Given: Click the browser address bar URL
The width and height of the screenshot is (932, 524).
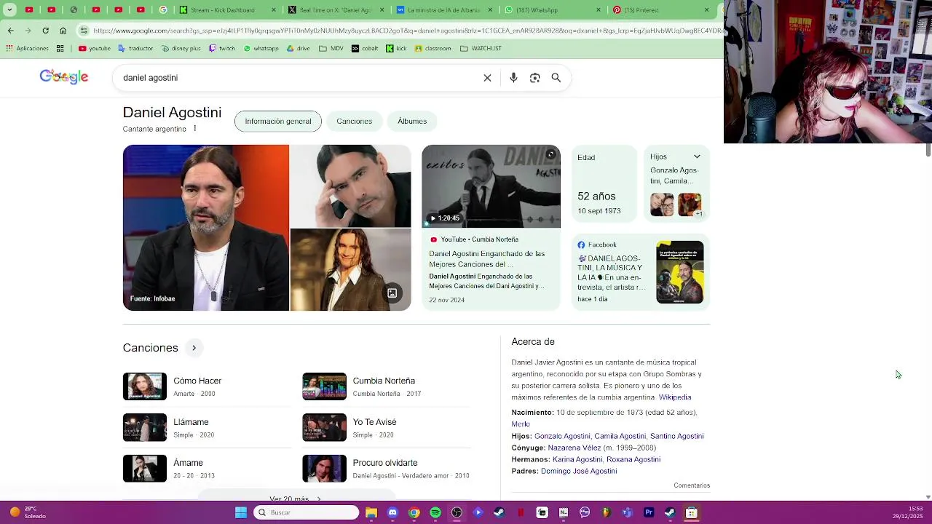Looking at the screenshot, I should (x=408, y=31).
